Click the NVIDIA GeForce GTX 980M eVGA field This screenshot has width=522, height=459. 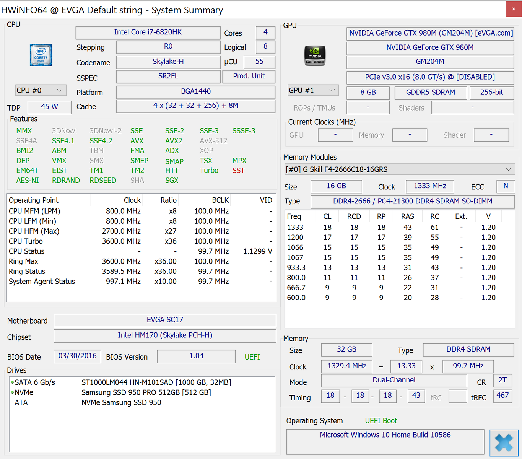point(430,33)
